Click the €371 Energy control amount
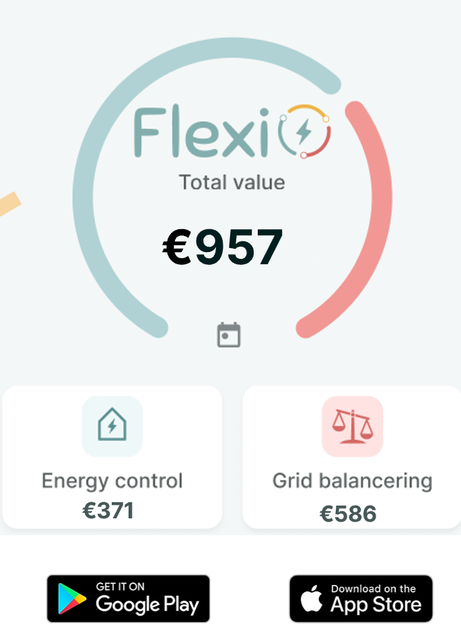Viewport: 461px width, 637px height. pos(108,511)
